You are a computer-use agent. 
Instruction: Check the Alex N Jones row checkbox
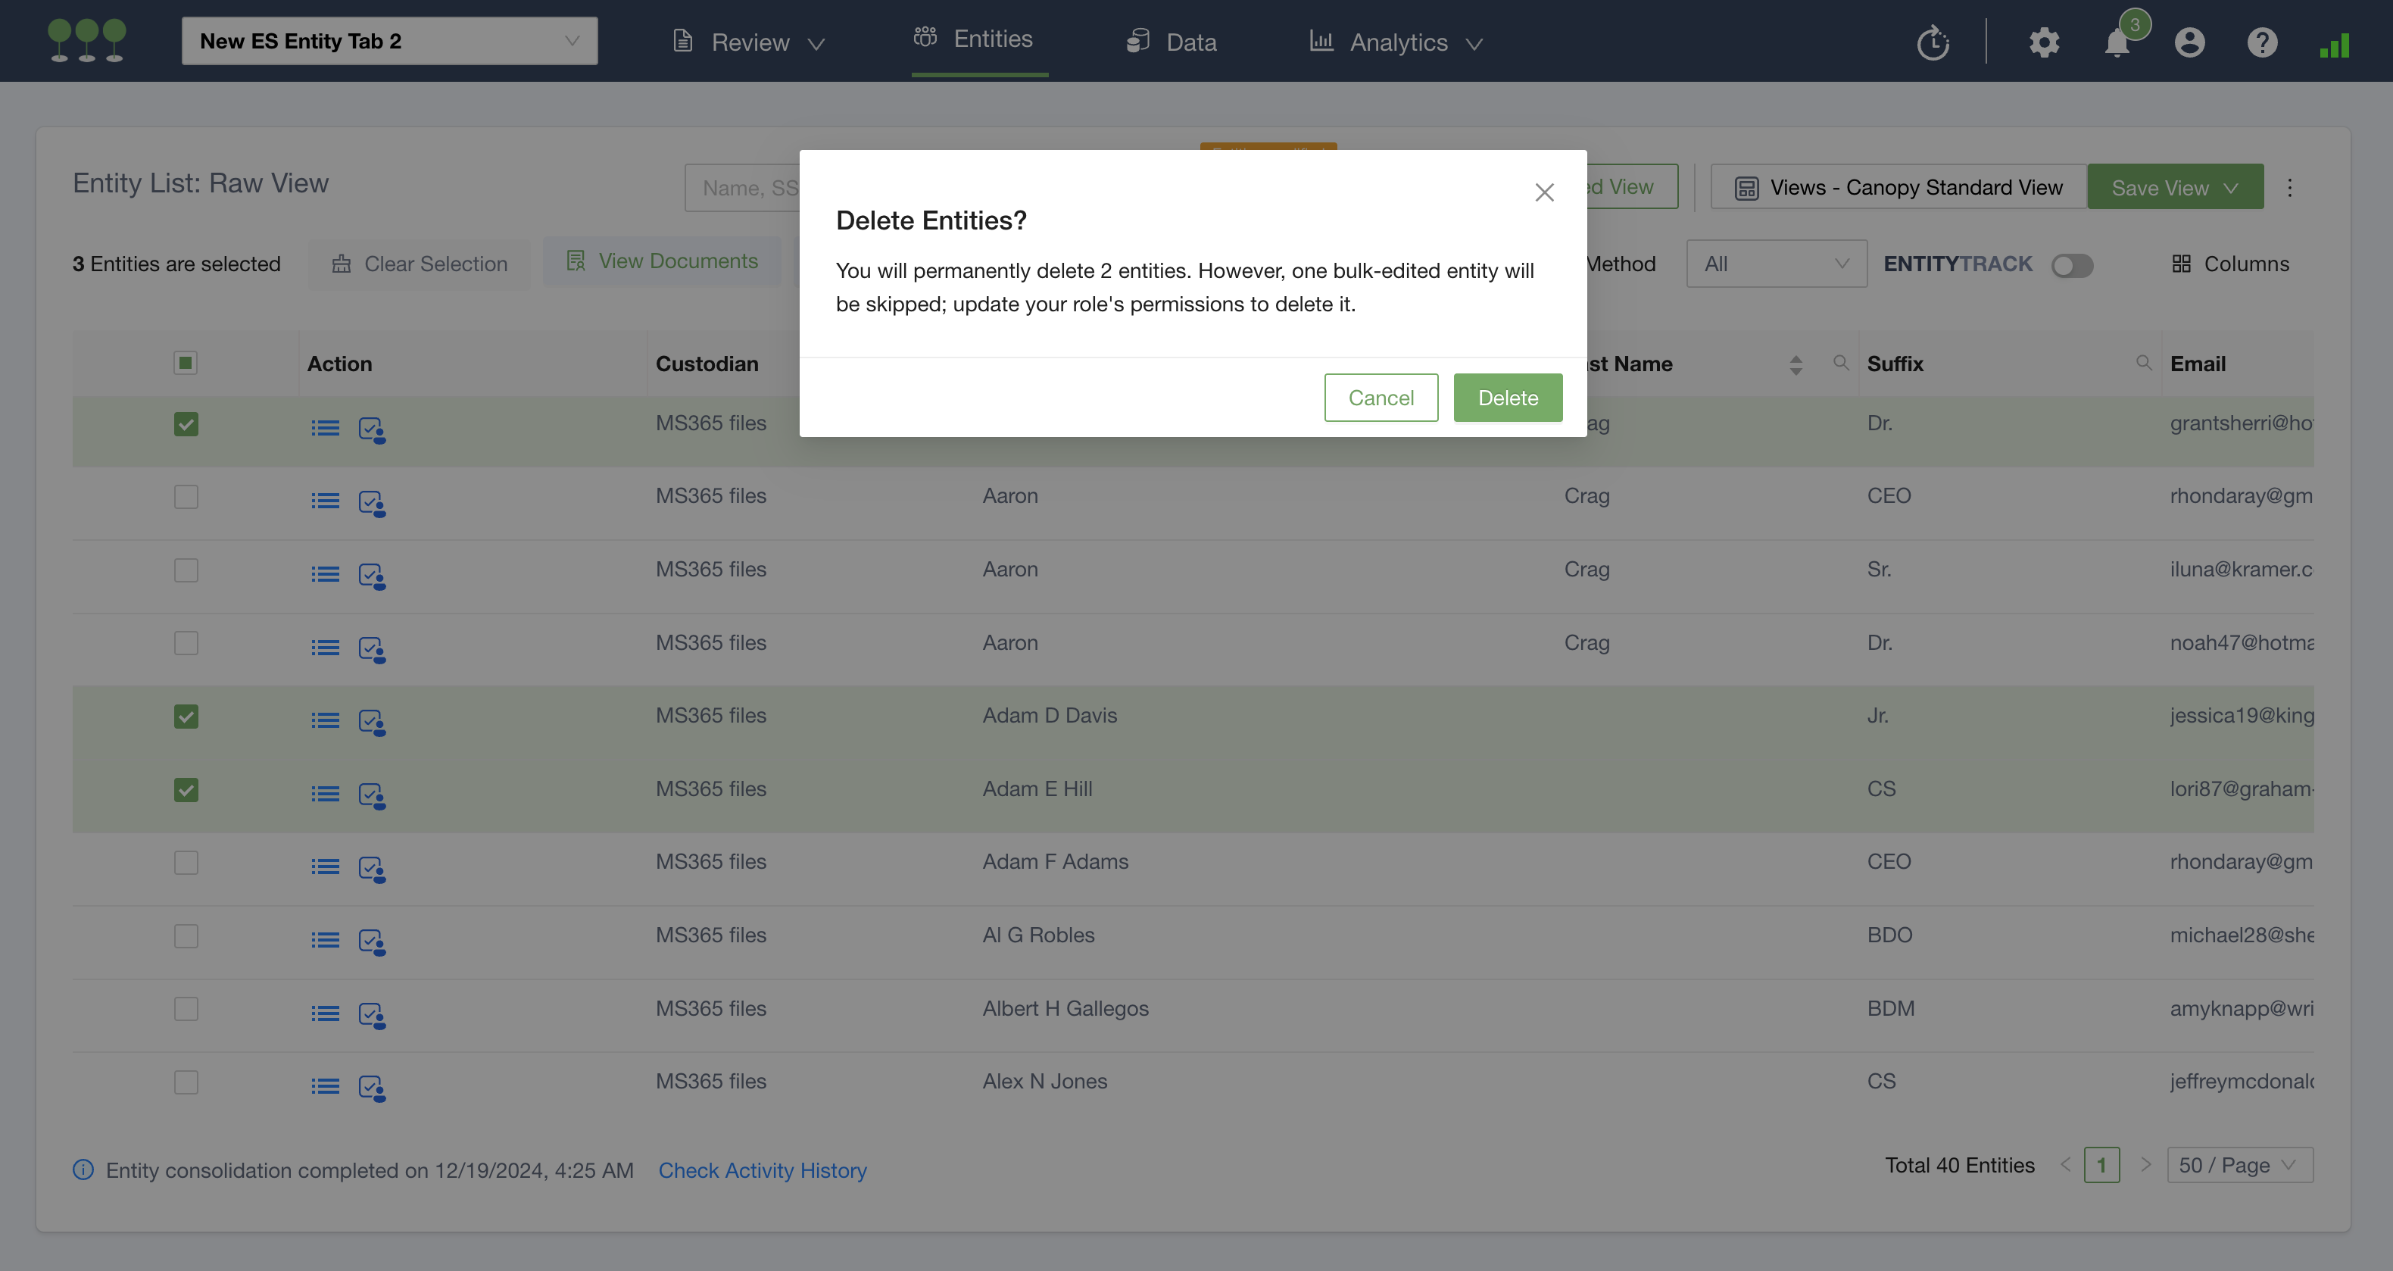(186, 1082)
